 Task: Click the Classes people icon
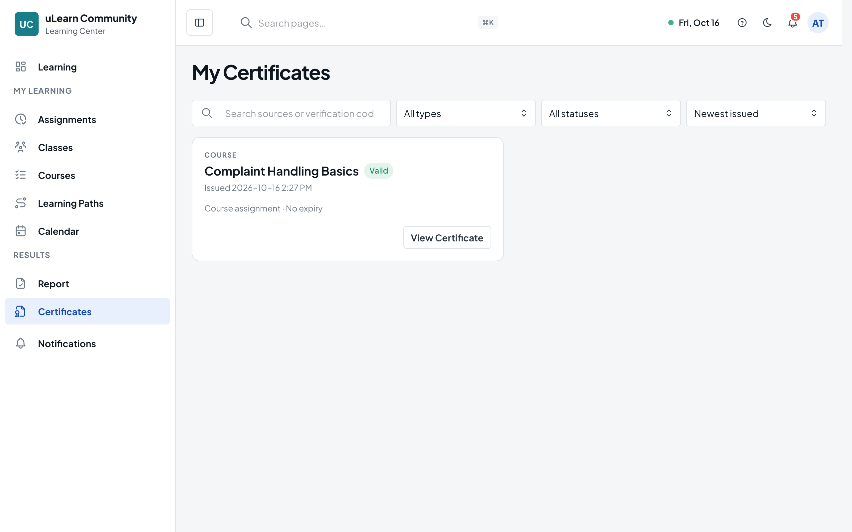pyautogui.click(x=21, y=147)
